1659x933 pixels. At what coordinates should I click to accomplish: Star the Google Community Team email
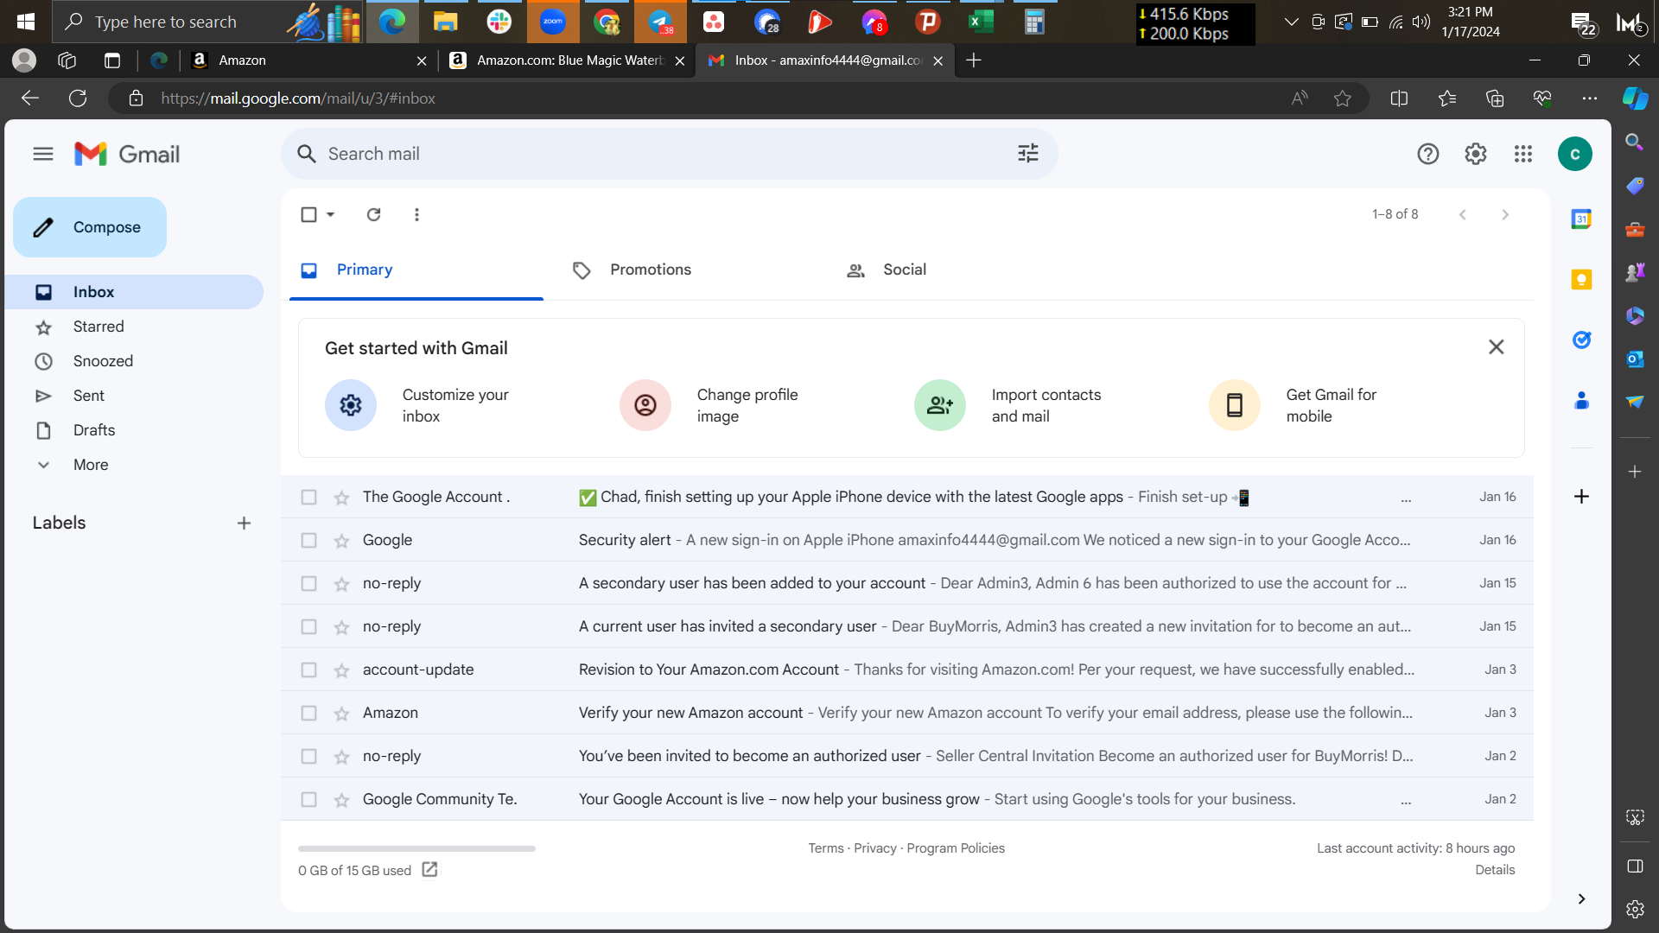pyautogui.click(x=341, y=800)
